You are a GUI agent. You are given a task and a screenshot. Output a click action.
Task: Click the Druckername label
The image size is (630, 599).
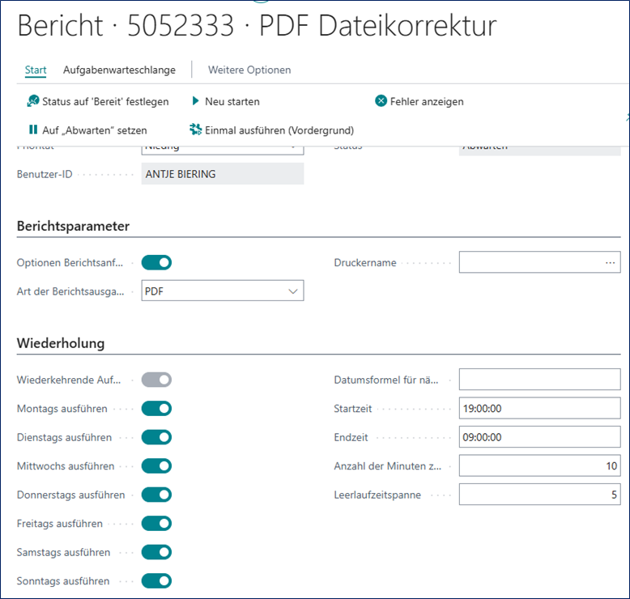pos(365,263)
